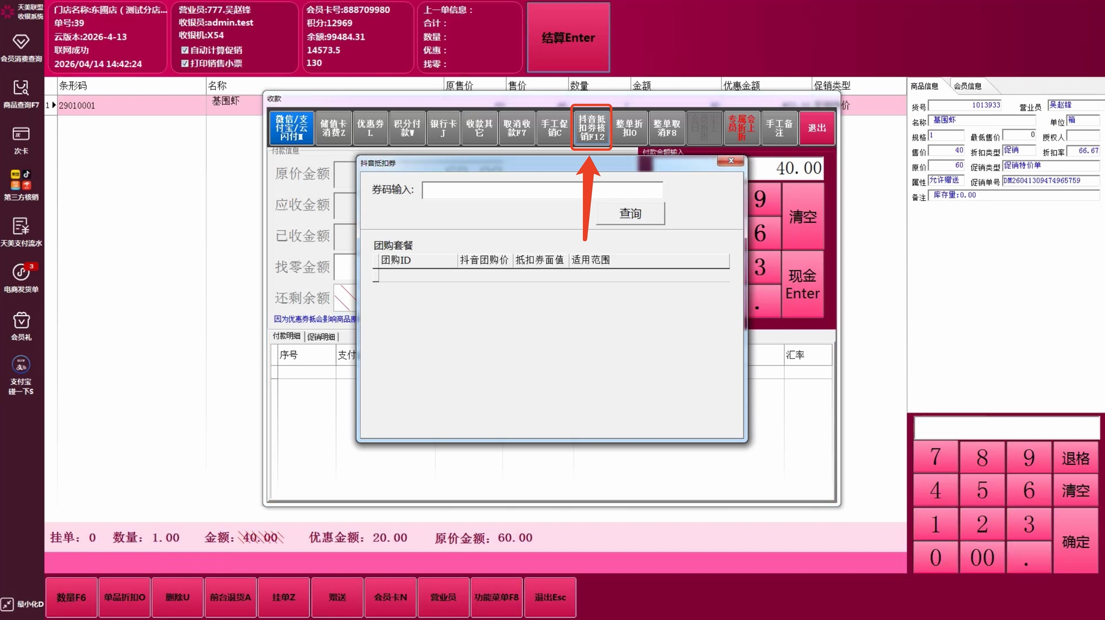Toggle 自动计算促销 checkbox
1105x620 pixels.
pyautogui.click(x=185, y=50)
